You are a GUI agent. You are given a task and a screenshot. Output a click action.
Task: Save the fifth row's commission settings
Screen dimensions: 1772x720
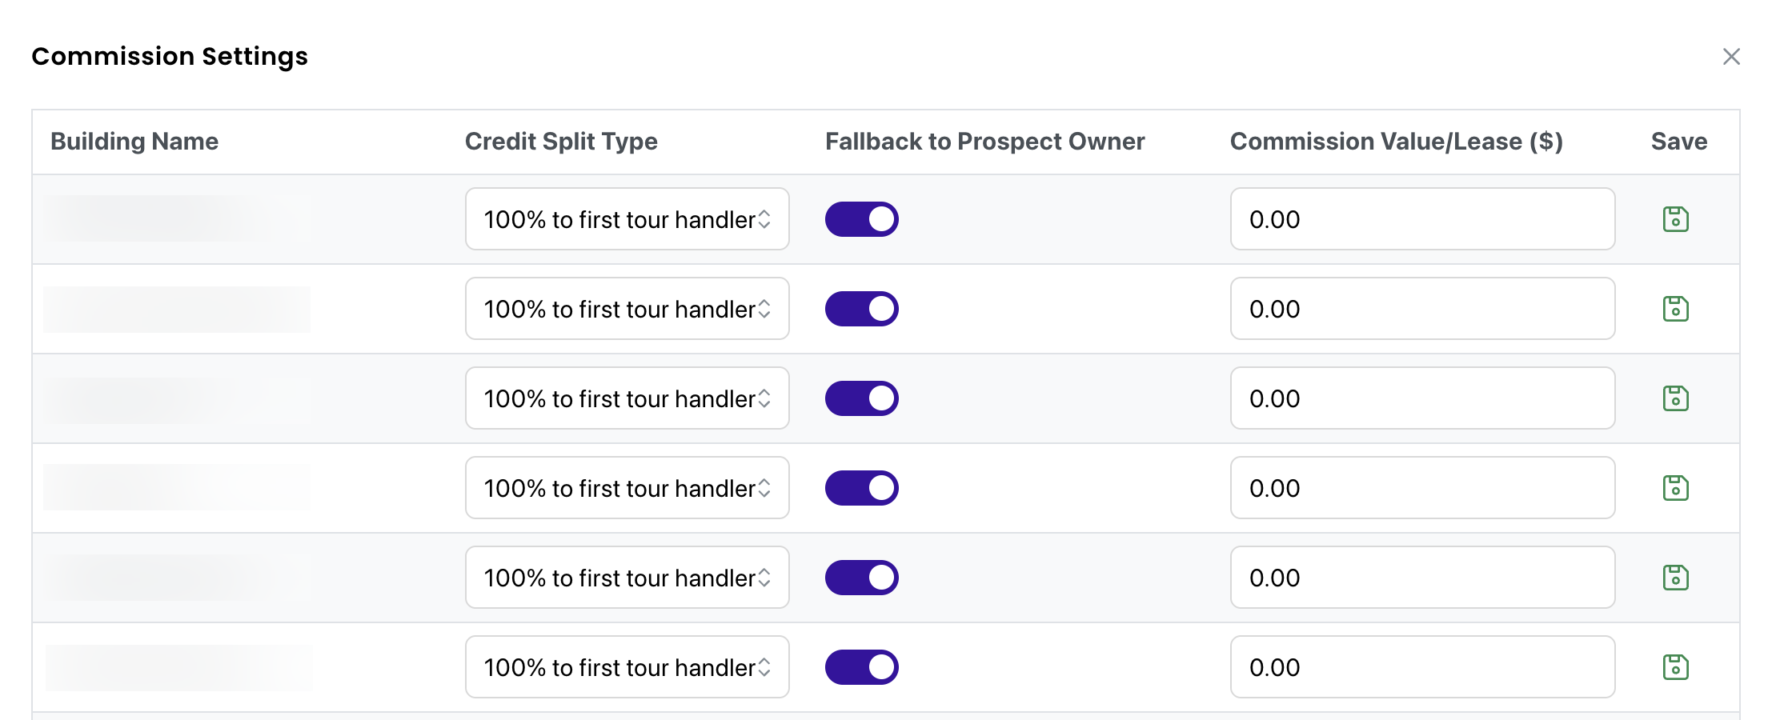(x=1675, y=578)
